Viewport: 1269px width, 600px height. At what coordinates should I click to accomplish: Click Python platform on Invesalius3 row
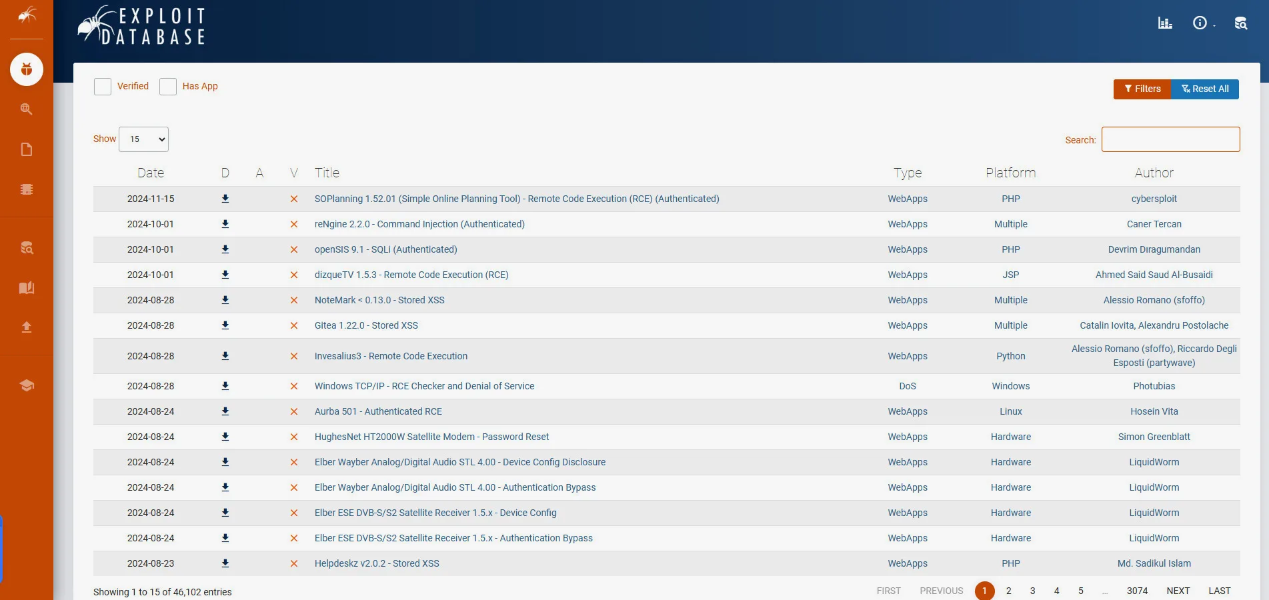(1011, 356)
